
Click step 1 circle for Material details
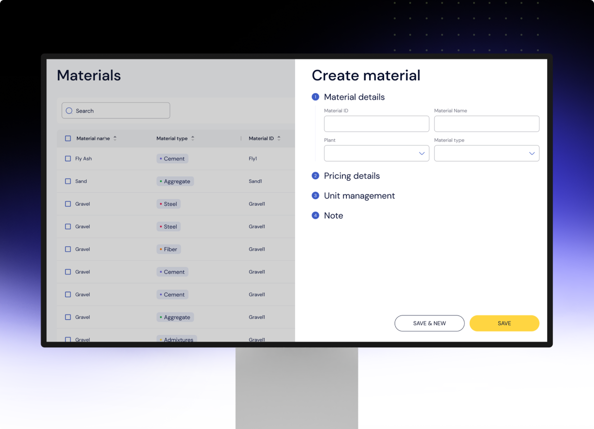(315, 97)
